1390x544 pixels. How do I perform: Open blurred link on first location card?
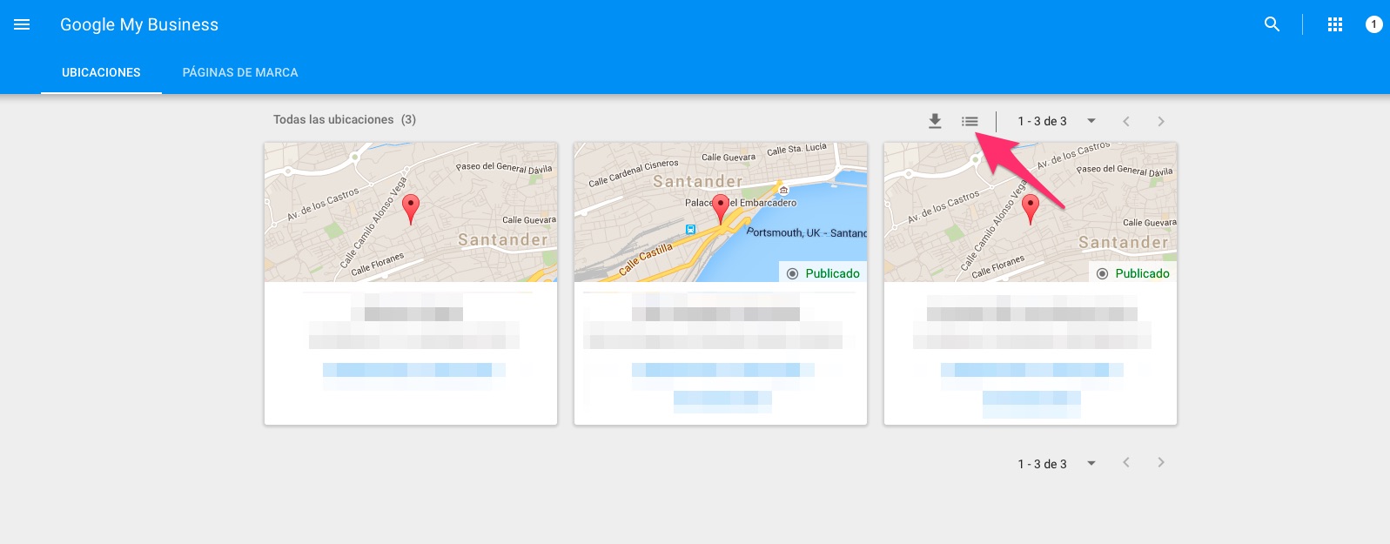pos(413,370)
